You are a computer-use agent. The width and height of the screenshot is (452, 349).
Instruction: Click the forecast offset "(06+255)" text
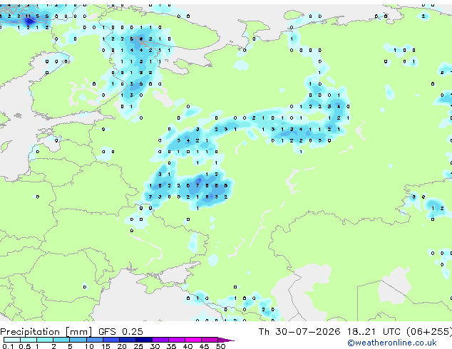click(429, 332)
